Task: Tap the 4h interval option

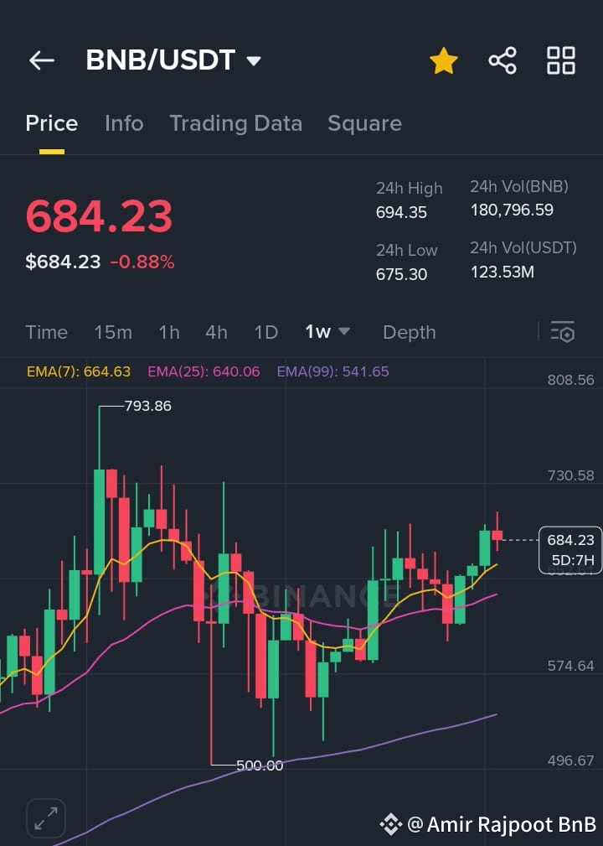Action: click(x=216, y=332)
